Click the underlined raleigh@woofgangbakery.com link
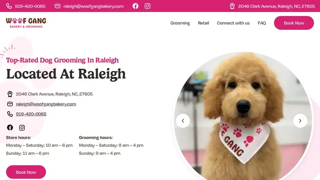The image size is (320, 180). pyautogui.click(x=46, y=104)
